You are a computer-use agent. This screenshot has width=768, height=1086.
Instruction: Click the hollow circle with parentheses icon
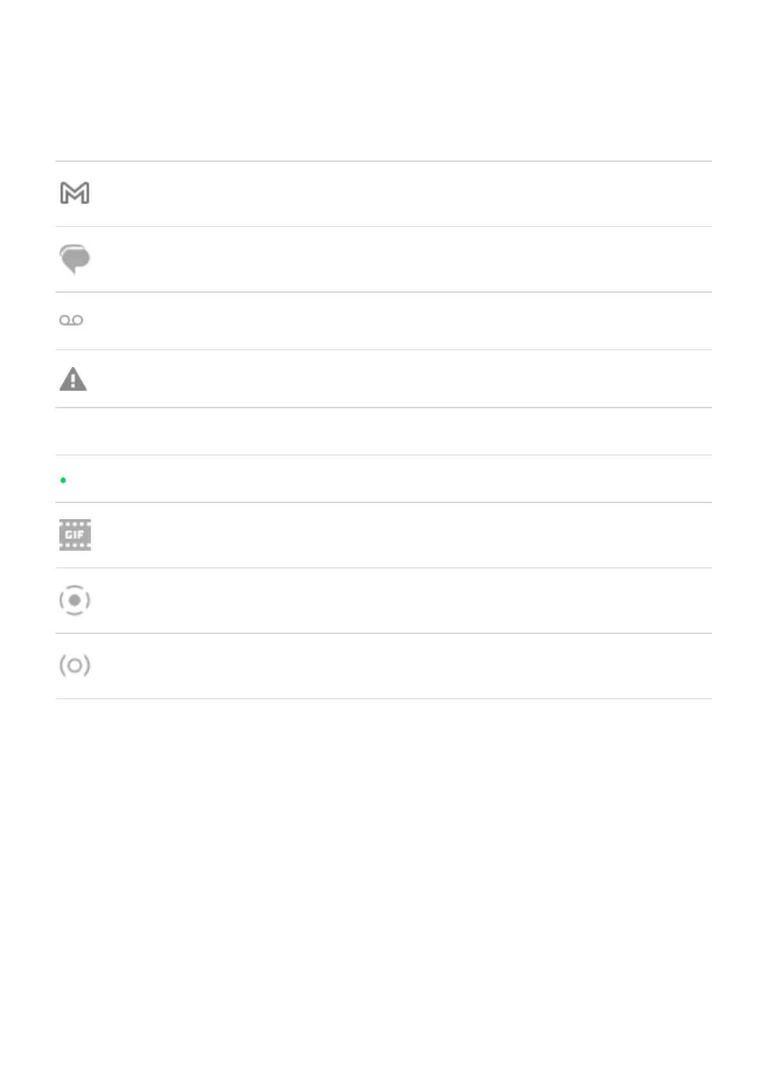(x=75, y=666)
